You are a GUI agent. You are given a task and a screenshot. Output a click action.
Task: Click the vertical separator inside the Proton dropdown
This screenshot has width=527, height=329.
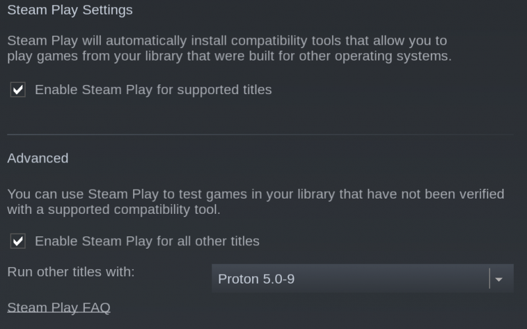[x=489, y=279]
